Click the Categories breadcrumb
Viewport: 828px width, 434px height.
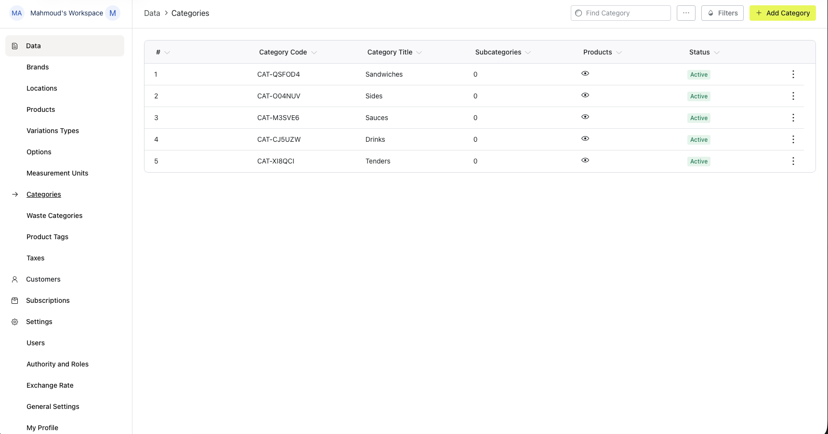pos(190,13)
